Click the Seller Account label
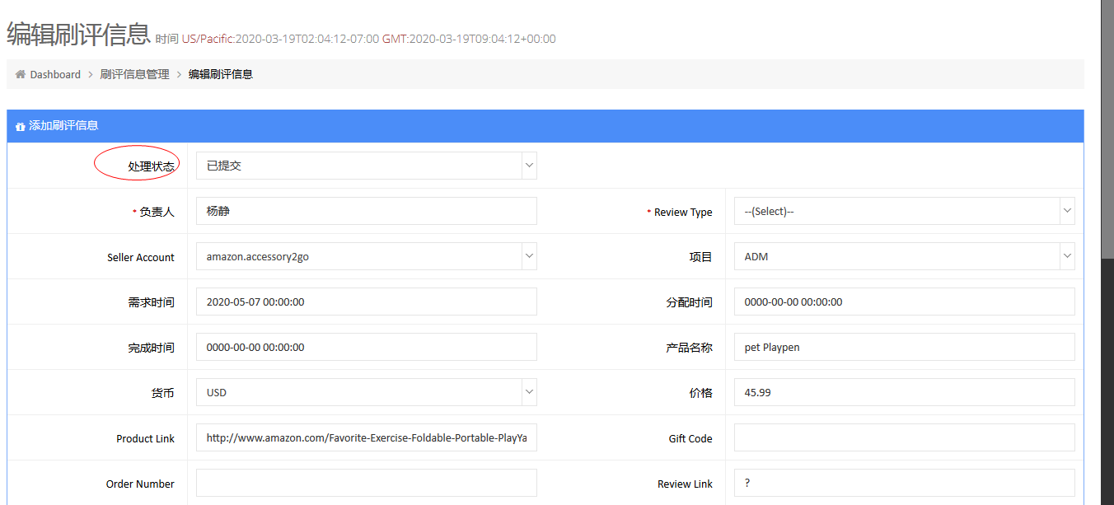 pyautogui.click(x=141, y=257)
